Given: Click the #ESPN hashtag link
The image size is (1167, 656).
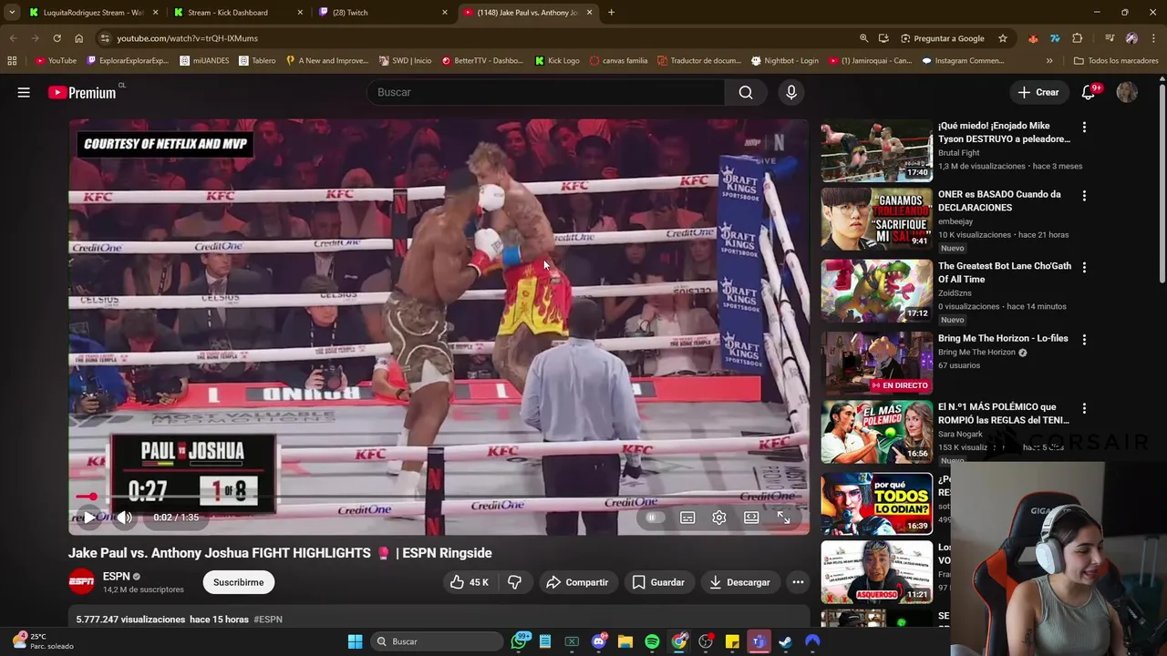Looking at the screenshot, I should click(x=268, y=620).
